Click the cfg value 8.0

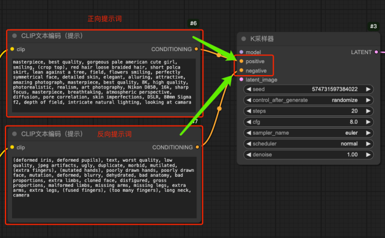(x=354, y=121)
